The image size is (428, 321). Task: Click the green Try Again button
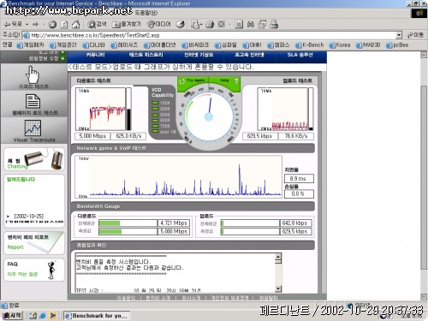(x=193, y=80)
